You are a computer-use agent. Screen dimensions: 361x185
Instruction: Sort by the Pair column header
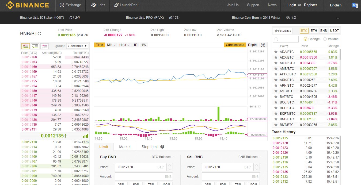pyautogui.click(x=284, y=46)
